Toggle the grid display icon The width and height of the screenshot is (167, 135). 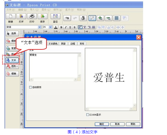tap(117, 18)
